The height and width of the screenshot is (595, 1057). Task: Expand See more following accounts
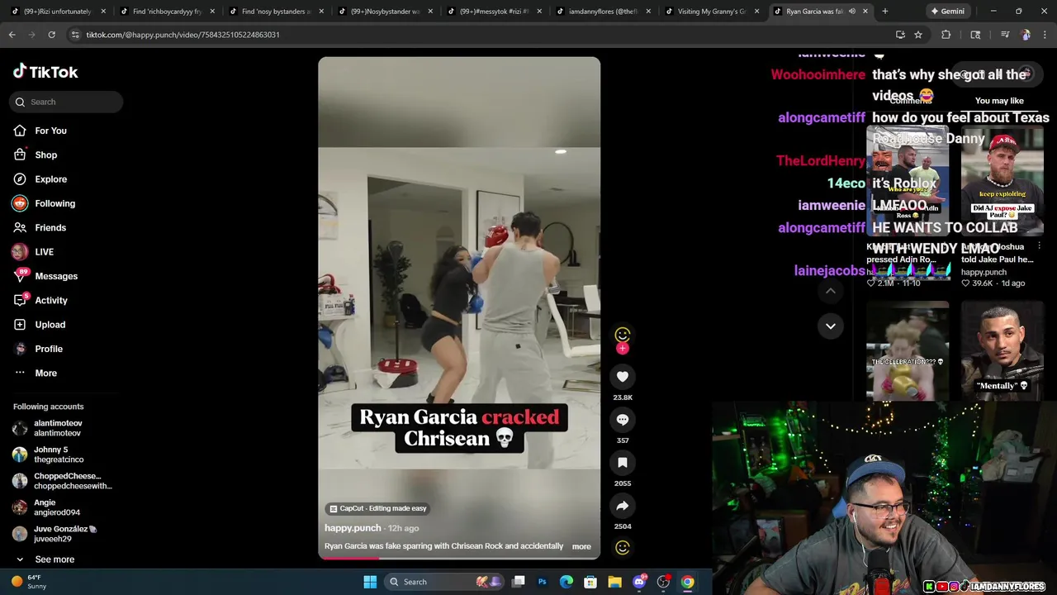pyautogui.click(x=55, y=559)
